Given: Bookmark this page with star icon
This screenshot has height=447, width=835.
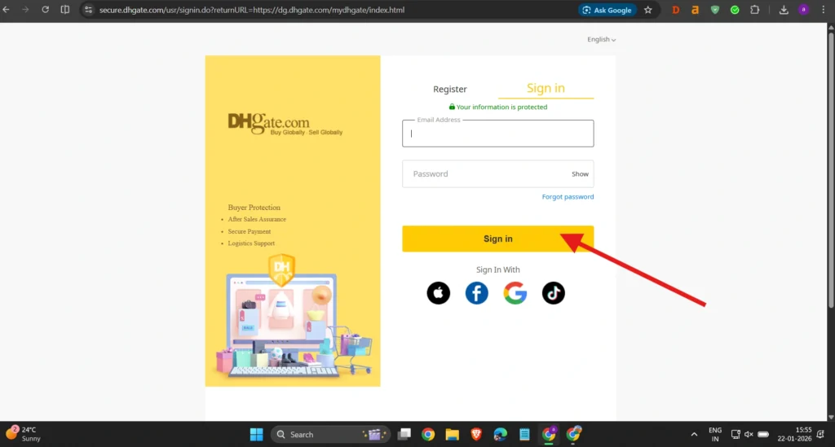Looking at the screenshot, I should pyautogui.click(x=648, y=10).
